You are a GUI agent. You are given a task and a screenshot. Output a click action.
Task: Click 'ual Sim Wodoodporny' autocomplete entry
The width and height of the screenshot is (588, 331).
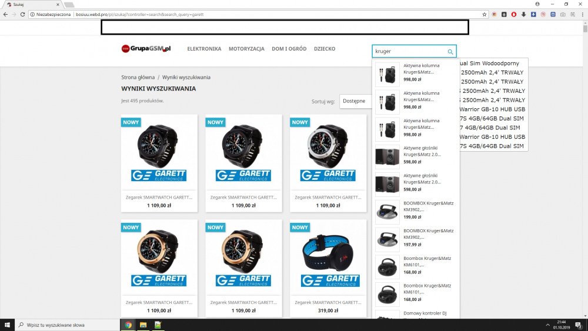[489, 63]
